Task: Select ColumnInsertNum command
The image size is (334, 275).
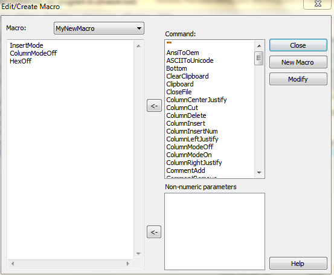Action: [x=192, y=131]
